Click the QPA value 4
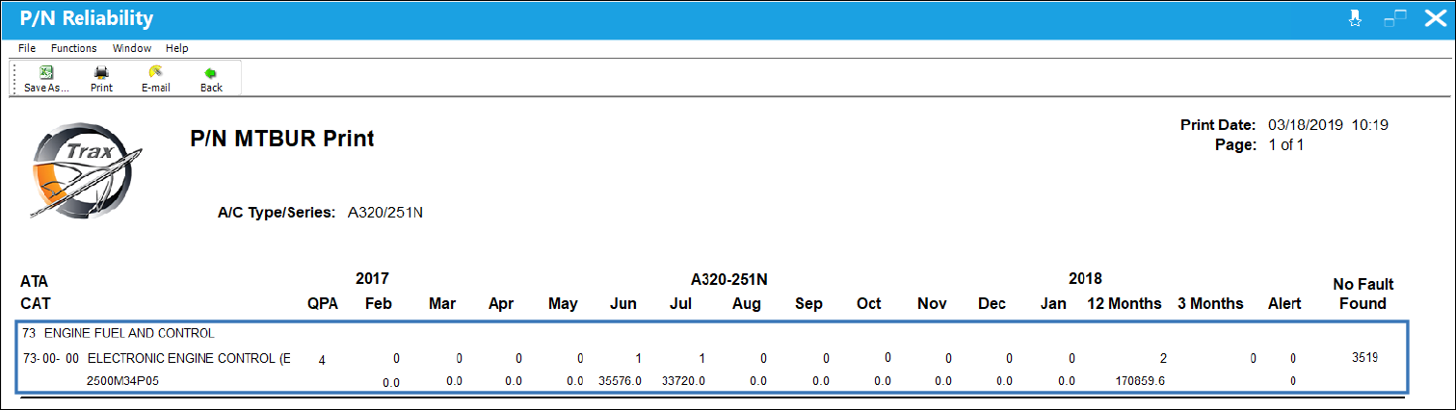The image size is (1456, 410). 322,360
